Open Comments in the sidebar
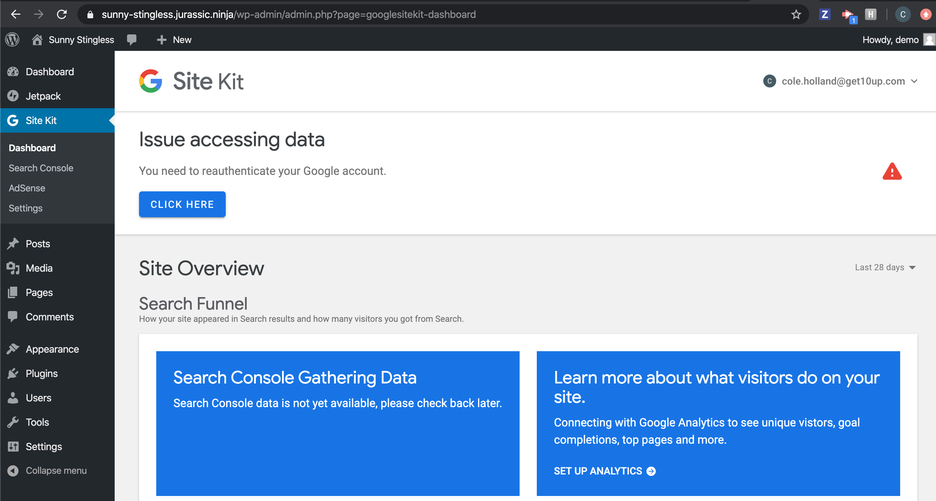The width and height of the screenshot is (936, 501). pos(57,316)
